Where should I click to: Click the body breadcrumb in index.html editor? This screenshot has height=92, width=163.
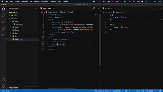click(71, 12)
